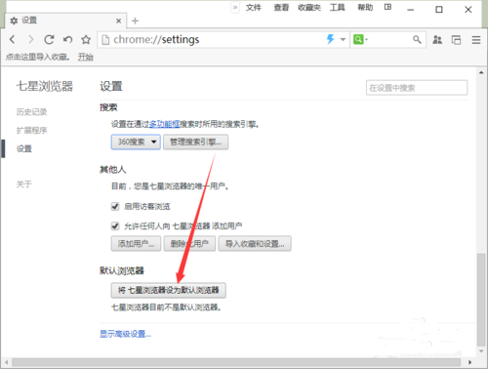Open the 查看 menu
Image resolution: width=488 pixels, height=369 pixels.
281,7
